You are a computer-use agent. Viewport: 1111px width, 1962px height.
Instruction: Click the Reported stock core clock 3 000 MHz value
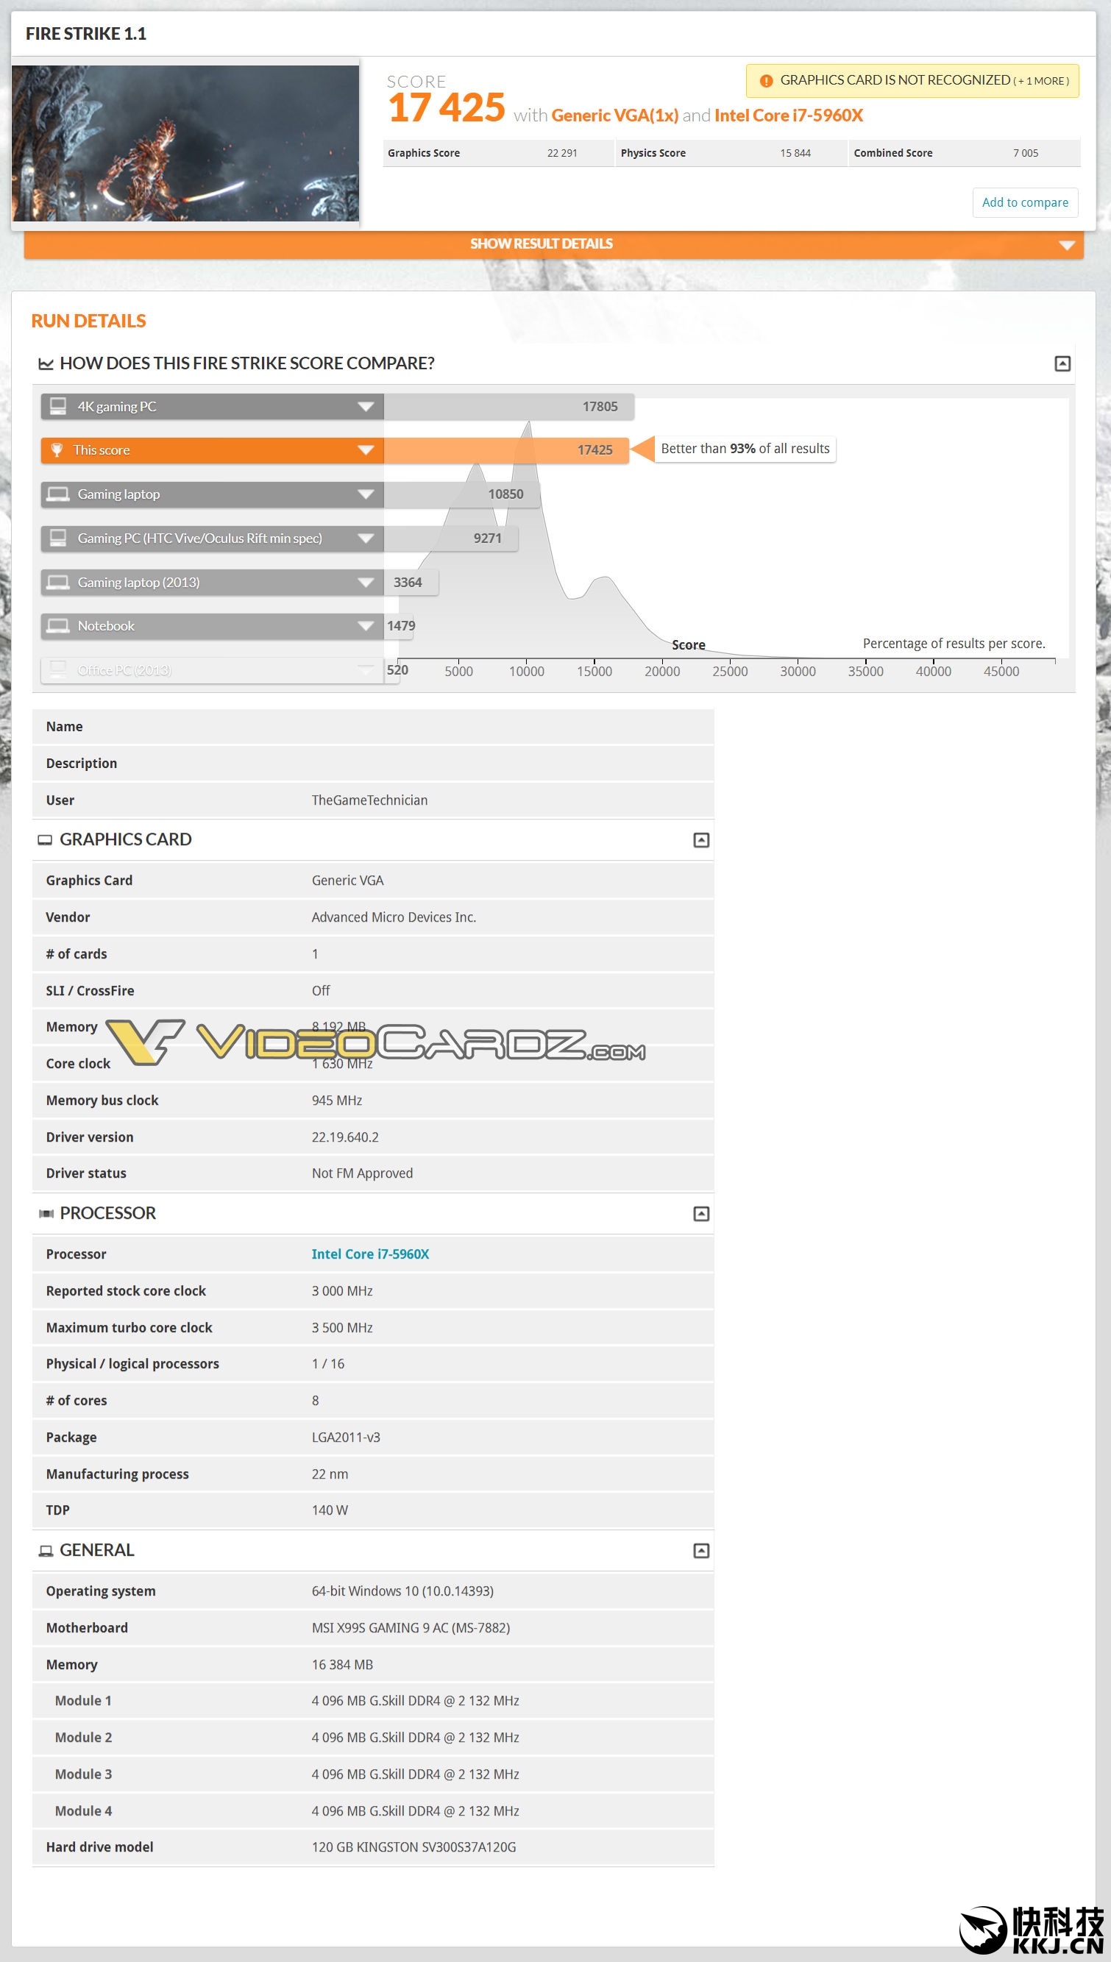pyautogui.click(x=342, y=1292)
